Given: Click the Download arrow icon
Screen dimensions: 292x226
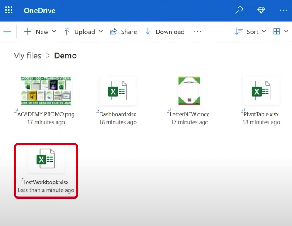Looking at the screenshot, I should [x=148, y=32].
